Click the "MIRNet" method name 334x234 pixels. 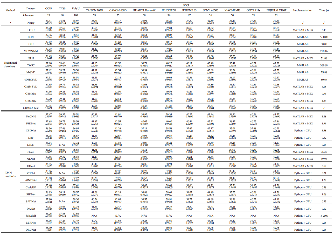(x=31, y=223)
